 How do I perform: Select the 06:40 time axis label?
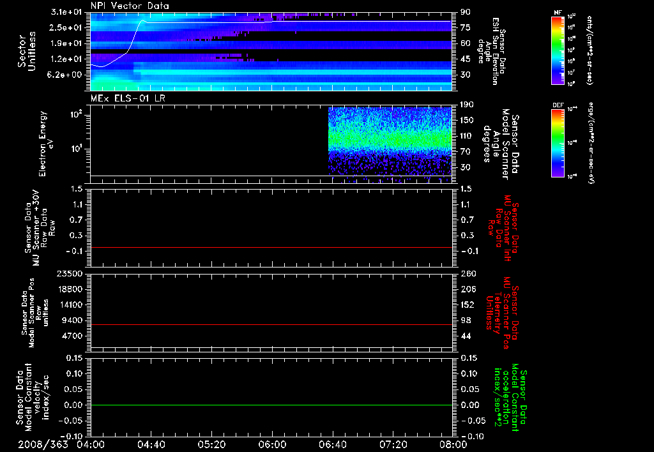tap(332, 444)
